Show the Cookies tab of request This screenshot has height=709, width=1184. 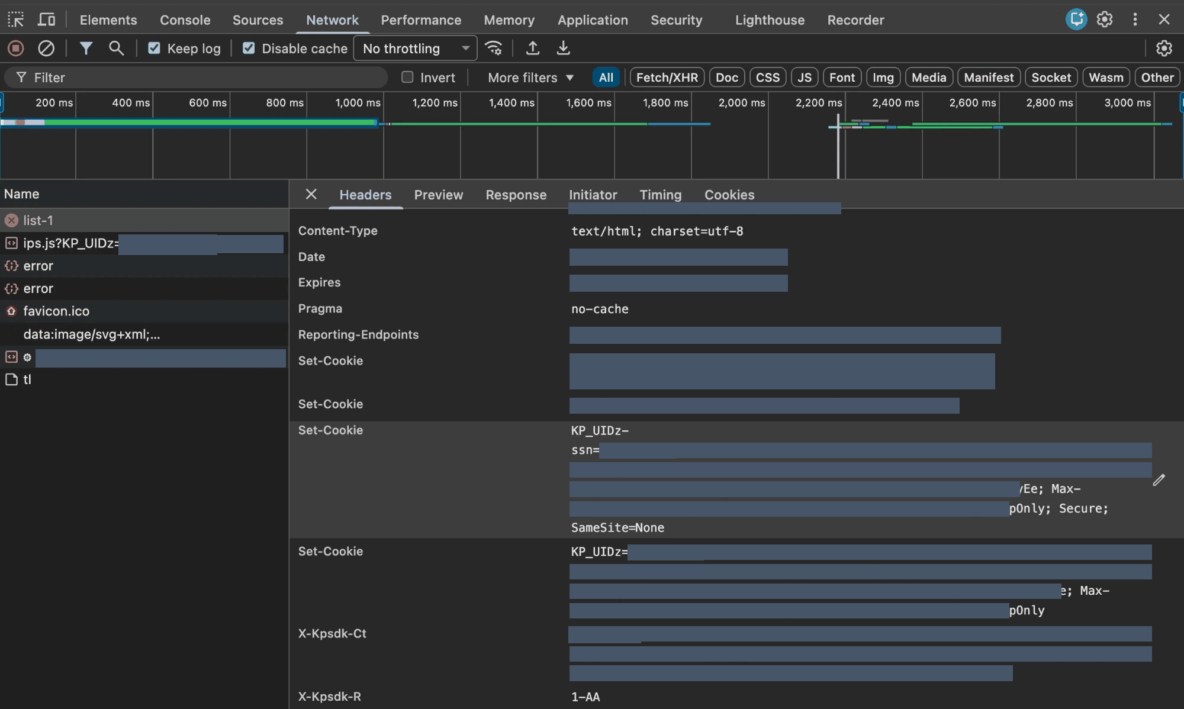(729, 194)
